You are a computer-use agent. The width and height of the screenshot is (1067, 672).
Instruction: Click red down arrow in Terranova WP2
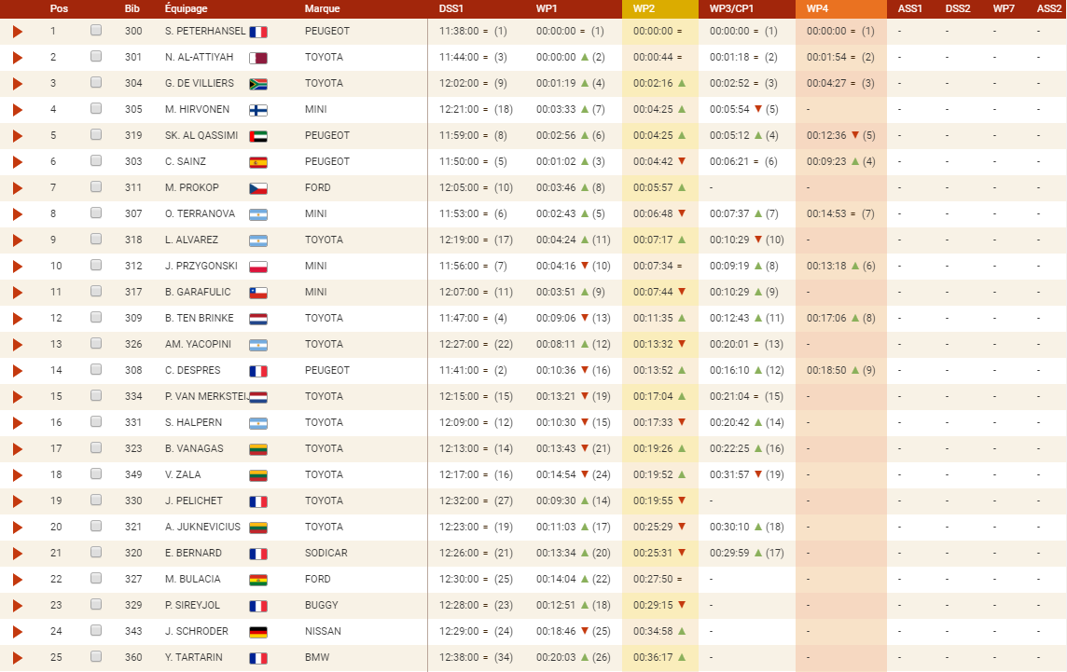682,213
